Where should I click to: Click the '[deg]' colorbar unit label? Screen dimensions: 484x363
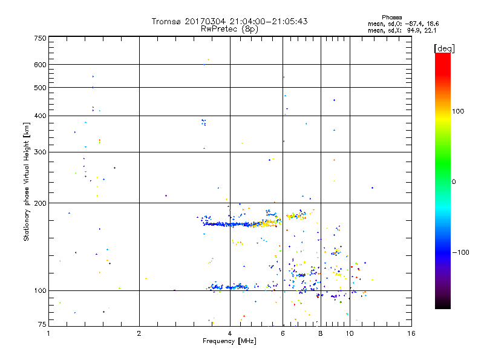click(444, 49)
